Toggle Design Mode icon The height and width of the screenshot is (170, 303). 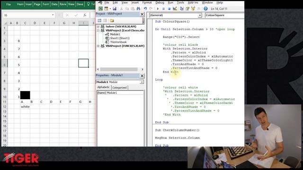[x=175, y=8]
